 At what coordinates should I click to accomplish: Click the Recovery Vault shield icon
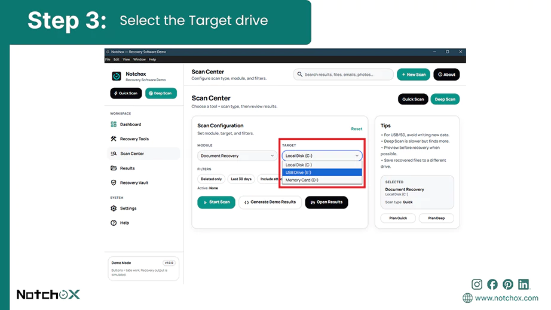(x=114, y=183)
